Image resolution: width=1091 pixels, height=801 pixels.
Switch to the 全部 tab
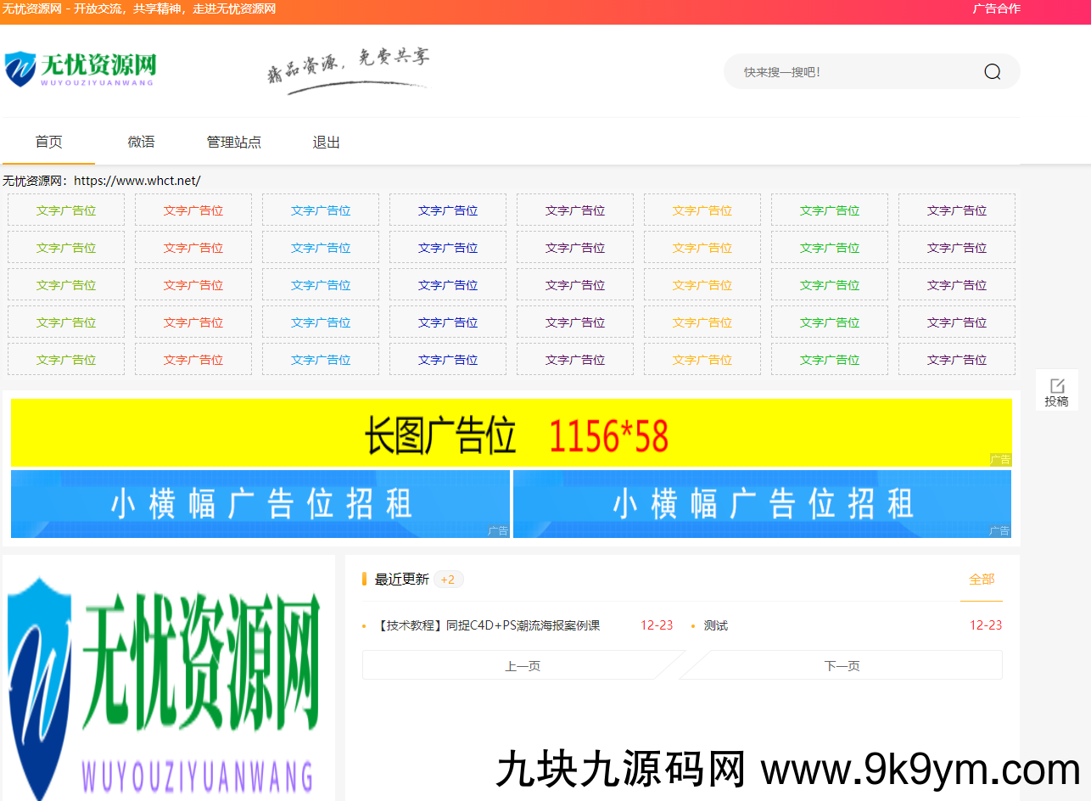click(982, 580)
